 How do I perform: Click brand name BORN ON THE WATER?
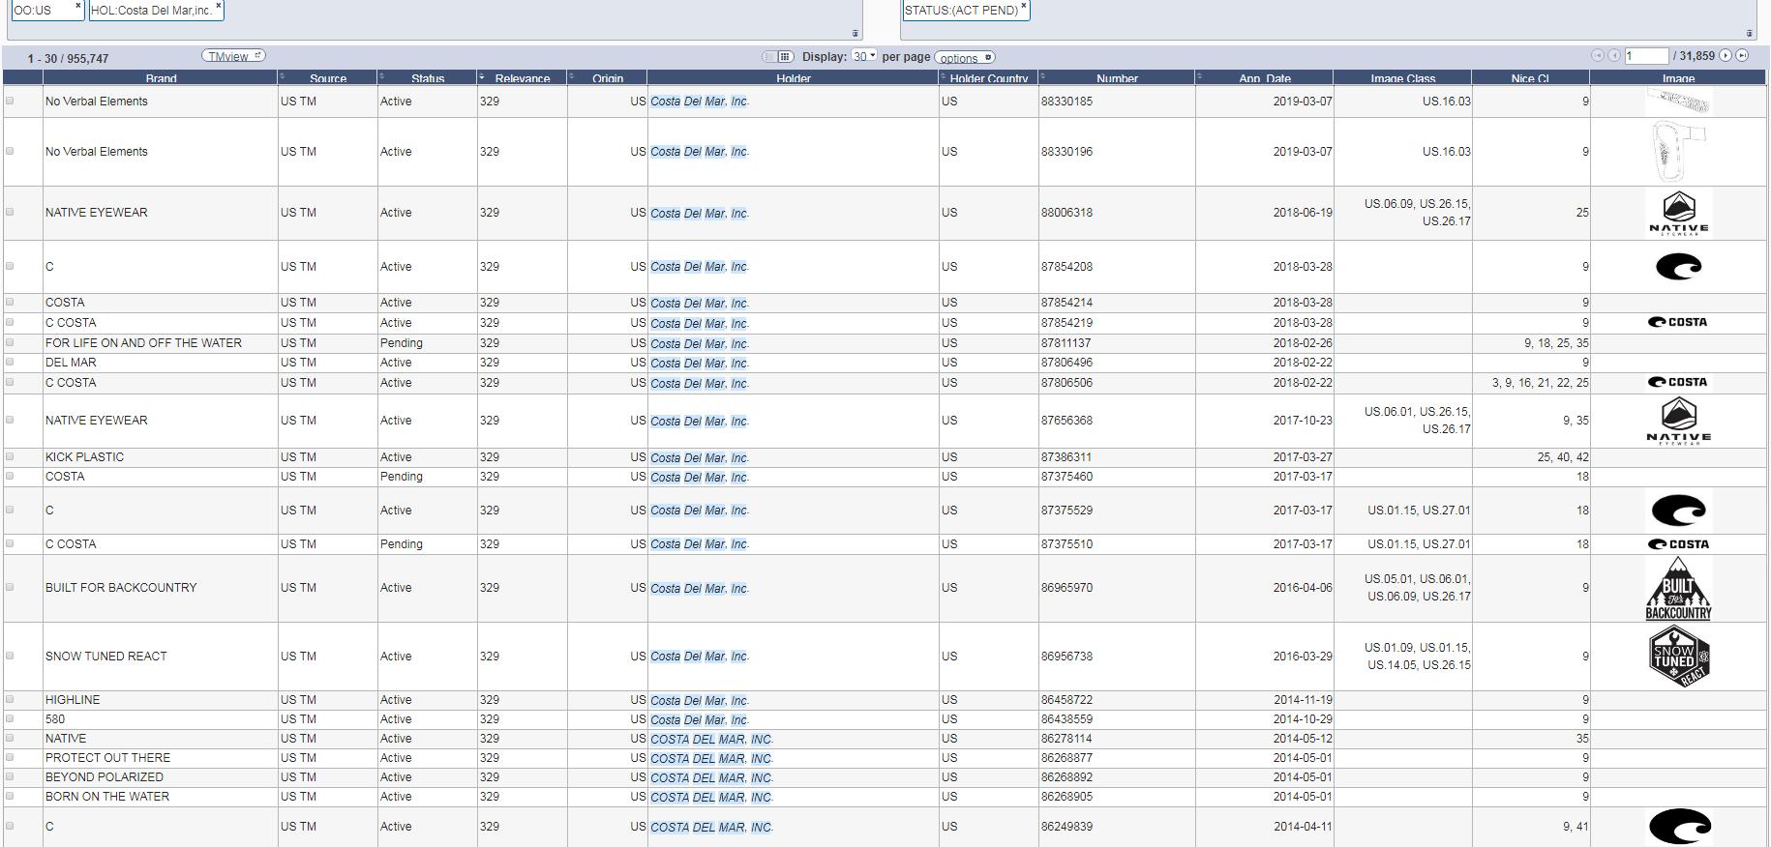click(x=107, y=796)
